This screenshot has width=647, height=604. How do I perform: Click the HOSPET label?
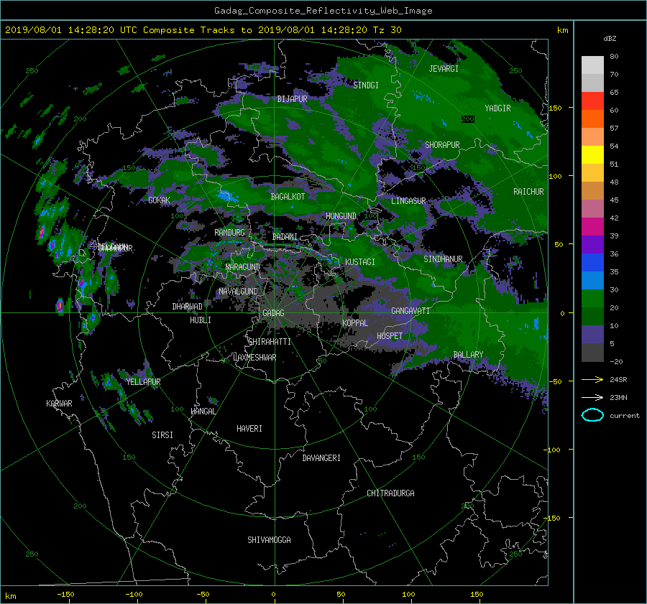pyautogui.click(x=390, y=336)
